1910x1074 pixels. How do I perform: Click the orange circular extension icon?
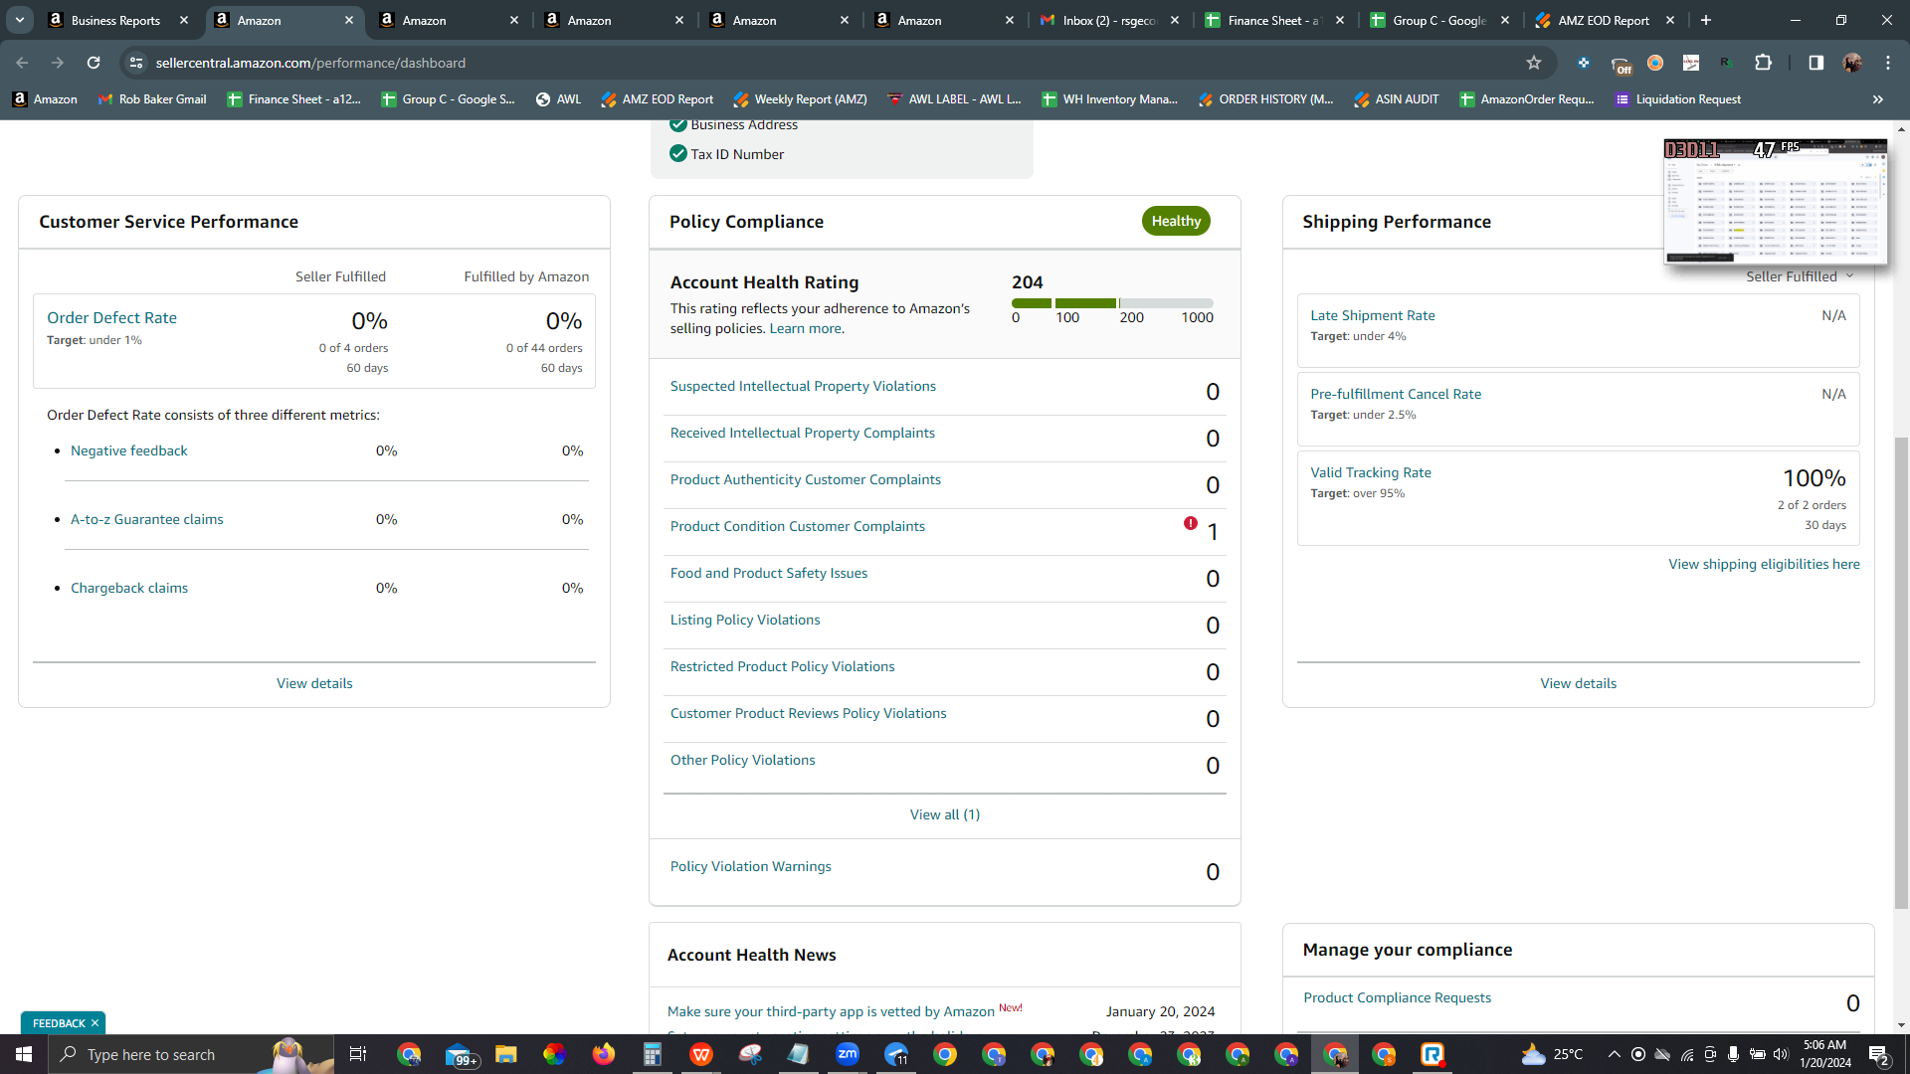click(1655, 63)
